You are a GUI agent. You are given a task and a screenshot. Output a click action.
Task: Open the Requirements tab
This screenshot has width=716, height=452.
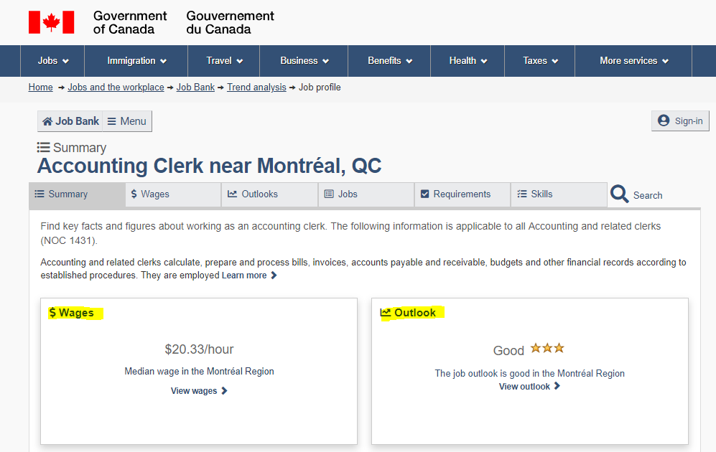462,194
